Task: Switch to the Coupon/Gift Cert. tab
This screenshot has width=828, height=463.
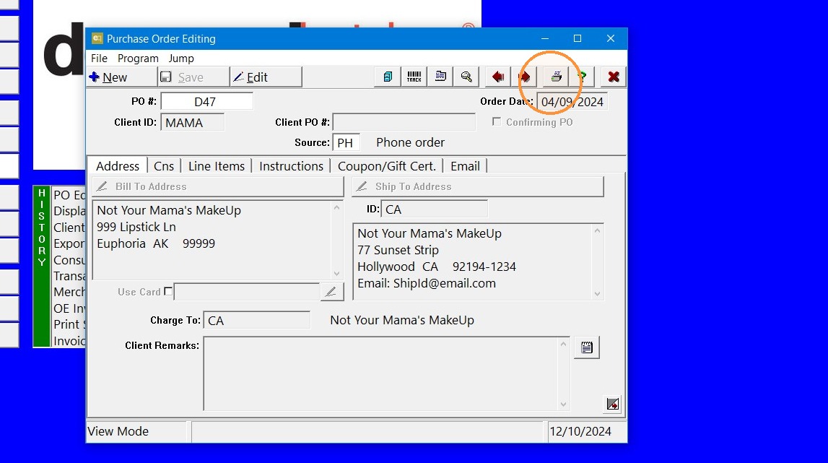Action: (x=386, y=166)
